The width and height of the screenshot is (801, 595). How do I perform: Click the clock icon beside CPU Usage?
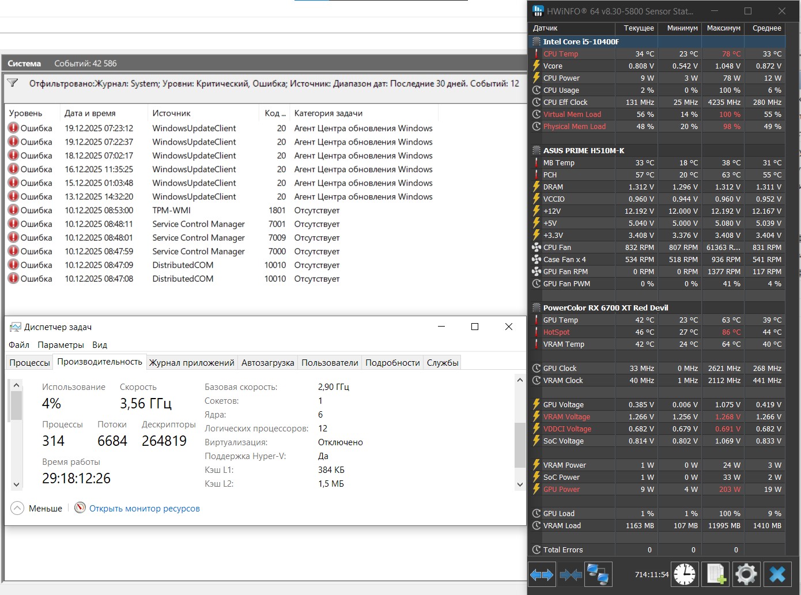(536, 90)
